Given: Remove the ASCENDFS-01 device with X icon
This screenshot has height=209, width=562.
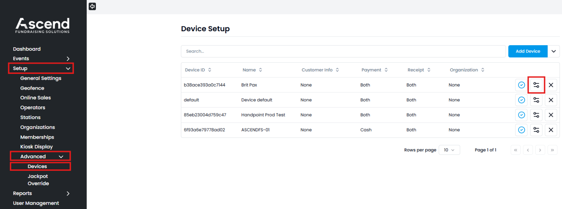Looking at the screenshot, I should [551, 130].
